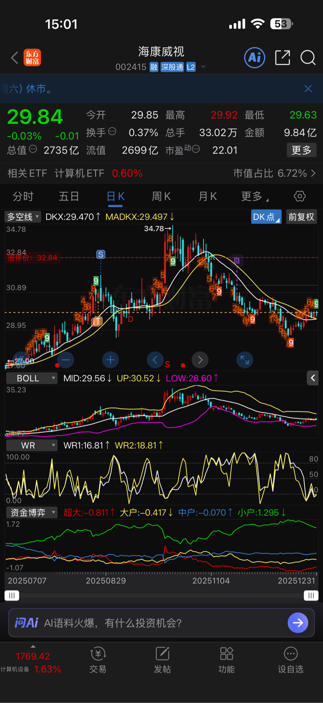
Task: Open chart settings gear icon
Action: click(300, 196)
